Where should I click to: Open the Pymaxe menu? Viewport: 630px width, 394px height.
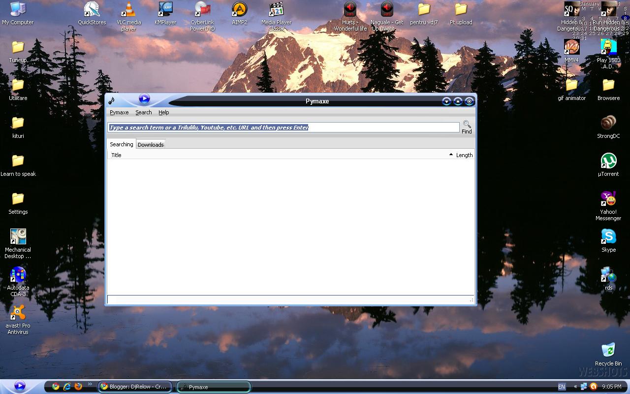click(x=119, y=112)
